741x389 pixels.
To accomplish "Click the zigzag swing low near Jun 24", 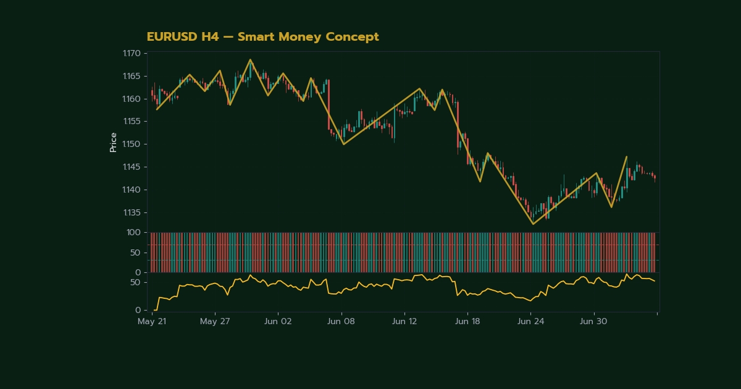I will 533,224.
